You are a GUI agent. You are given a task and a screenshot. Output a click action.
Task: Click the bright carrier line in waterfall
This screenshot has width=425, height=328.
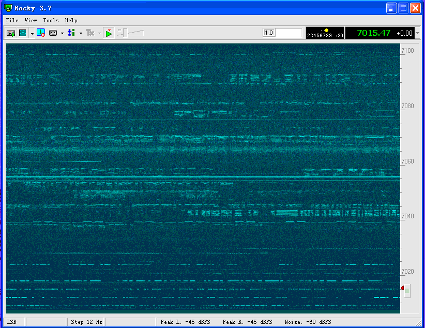[x=203, y=177]
